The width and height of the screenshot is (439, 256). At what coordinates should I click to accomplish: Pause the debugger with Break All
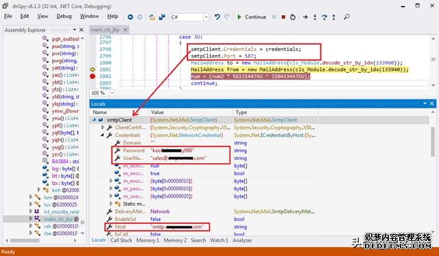tap(274, 16)
